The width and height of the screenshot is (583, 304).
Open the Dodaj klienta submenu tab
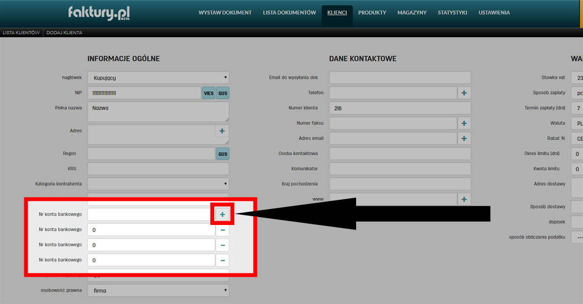64,32
